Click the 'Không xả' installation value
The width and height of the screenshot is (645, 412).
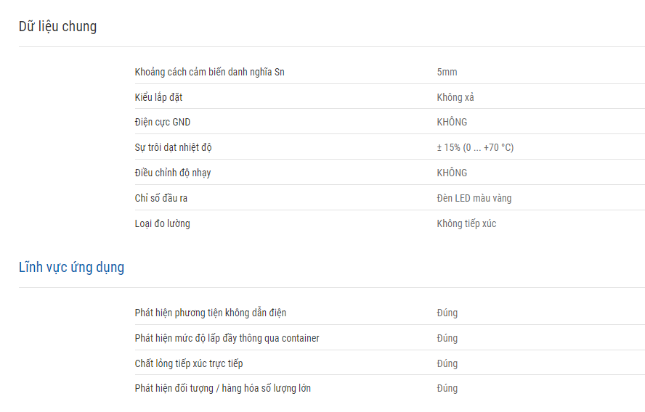[x=455, y=97]
